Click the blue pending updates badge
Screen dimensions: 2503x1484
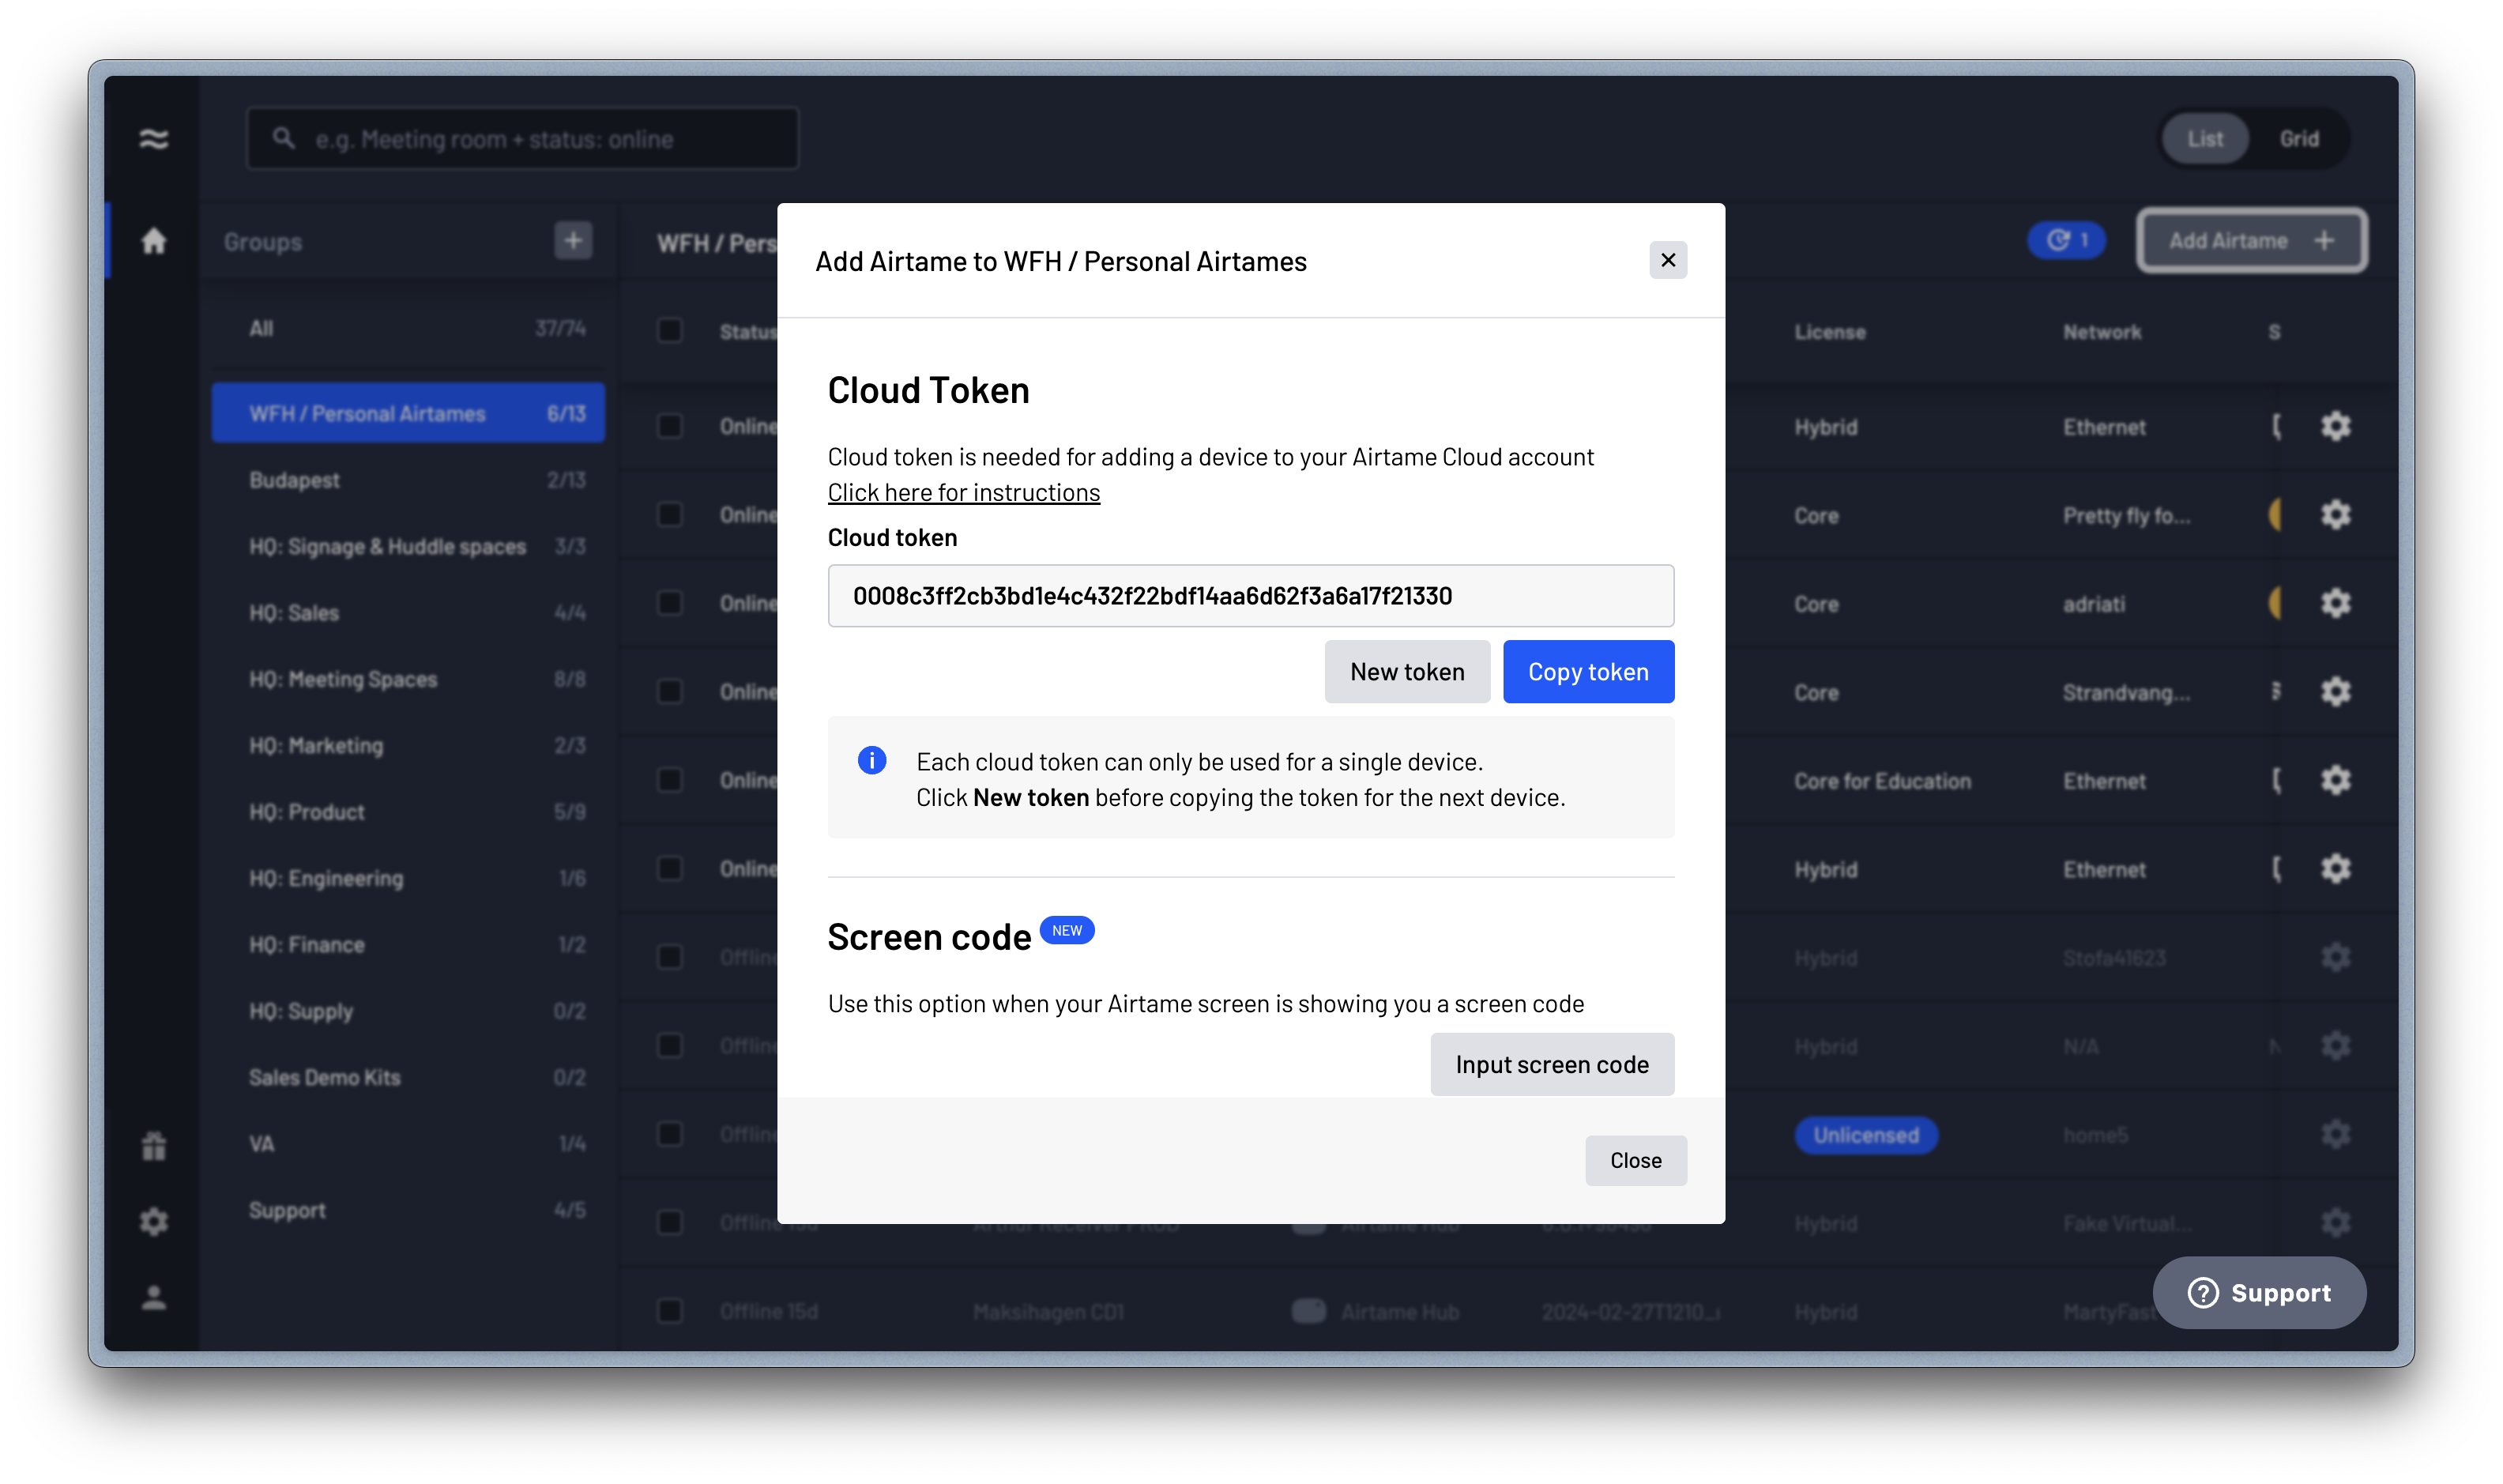click(2066, 240)
